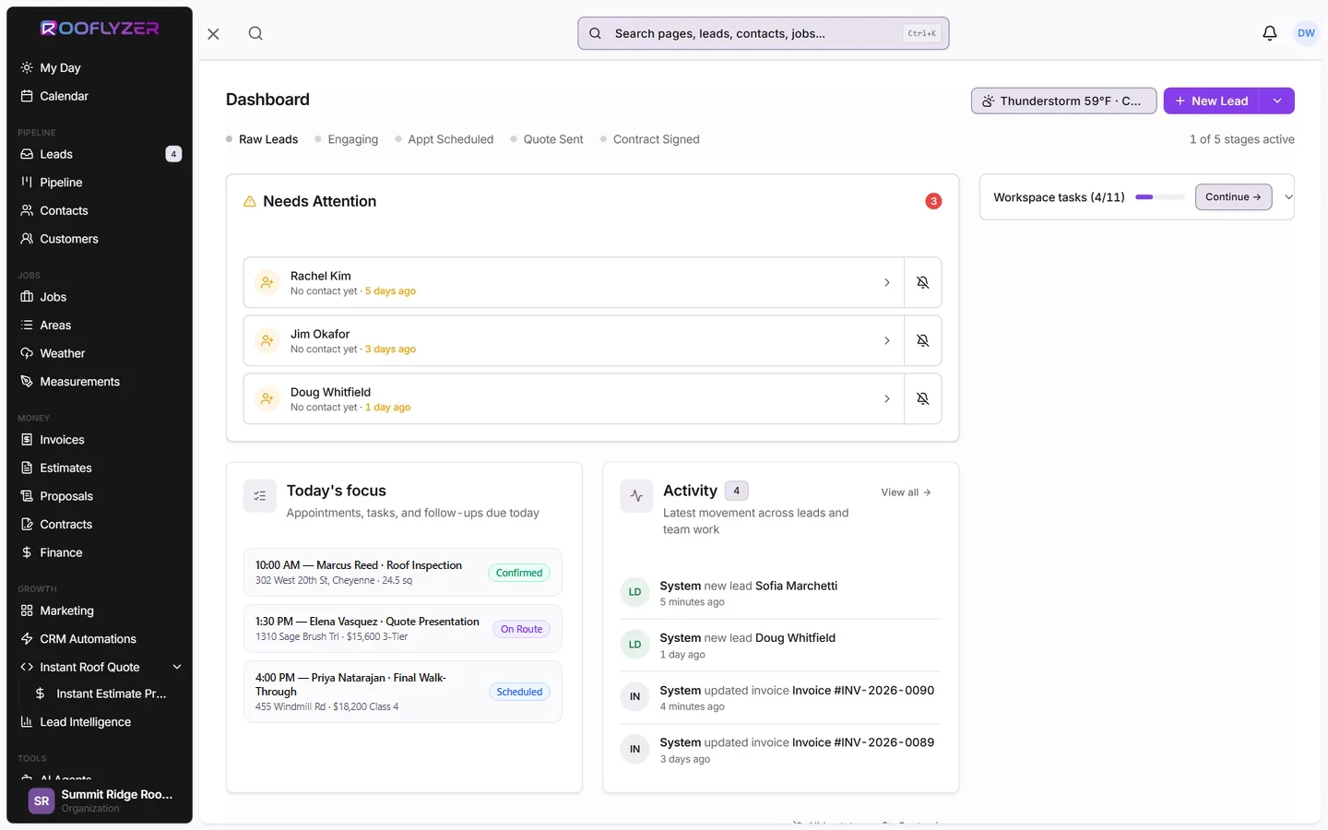Click the Invoices icon
The image size is (1328, 830).
(27, 440)
